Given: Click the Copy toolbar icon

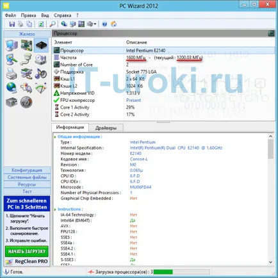Looking at the screenshot, I should 29,24.
